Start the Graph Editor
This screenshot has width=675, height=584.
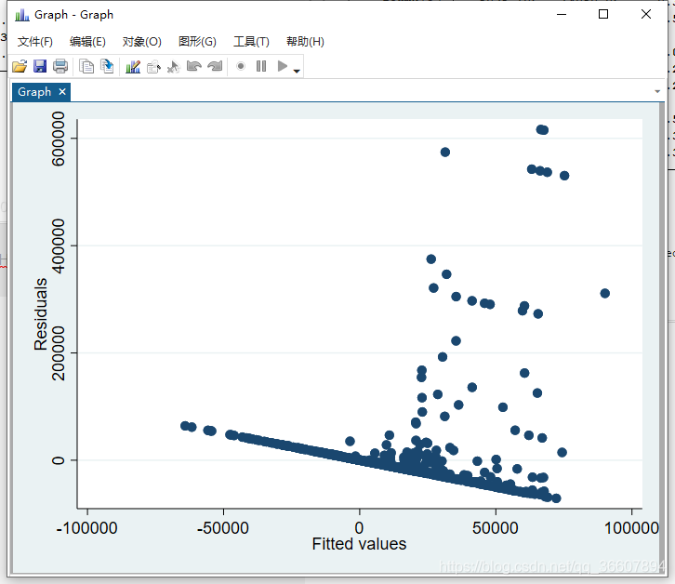coord(133,66)
